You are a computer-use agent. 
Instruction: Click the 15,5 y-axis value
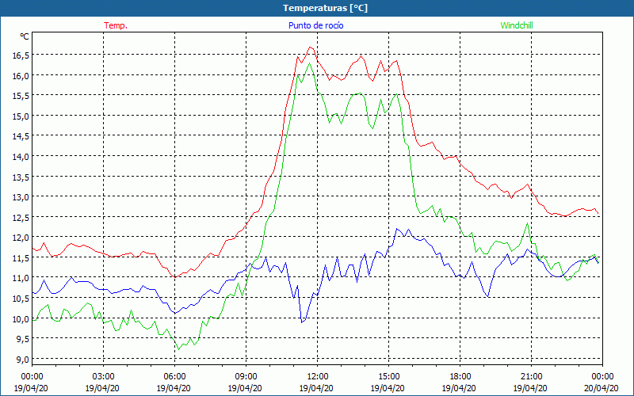(21, 96)
